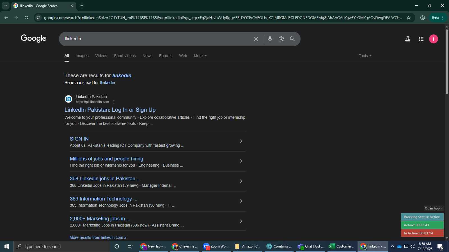Open Search Labs flask icon
449x252 pixels.
[408, 39]
